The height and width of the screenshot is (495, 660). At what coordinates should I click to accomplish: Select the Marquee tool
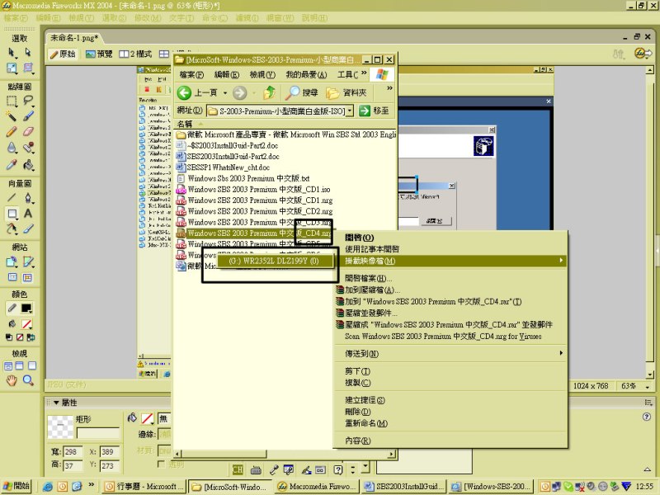pyautogui.click(x=12, y=101)
